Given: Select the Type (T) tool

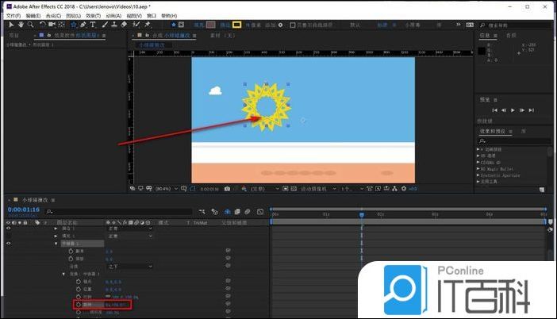Looking at the screenshot, I should (x=93, y=25).
